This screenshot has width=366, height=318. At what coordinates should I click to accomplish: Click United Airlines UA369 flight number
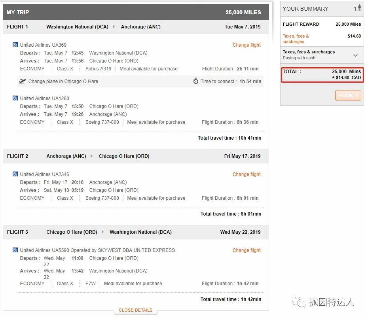coord(43,45)
